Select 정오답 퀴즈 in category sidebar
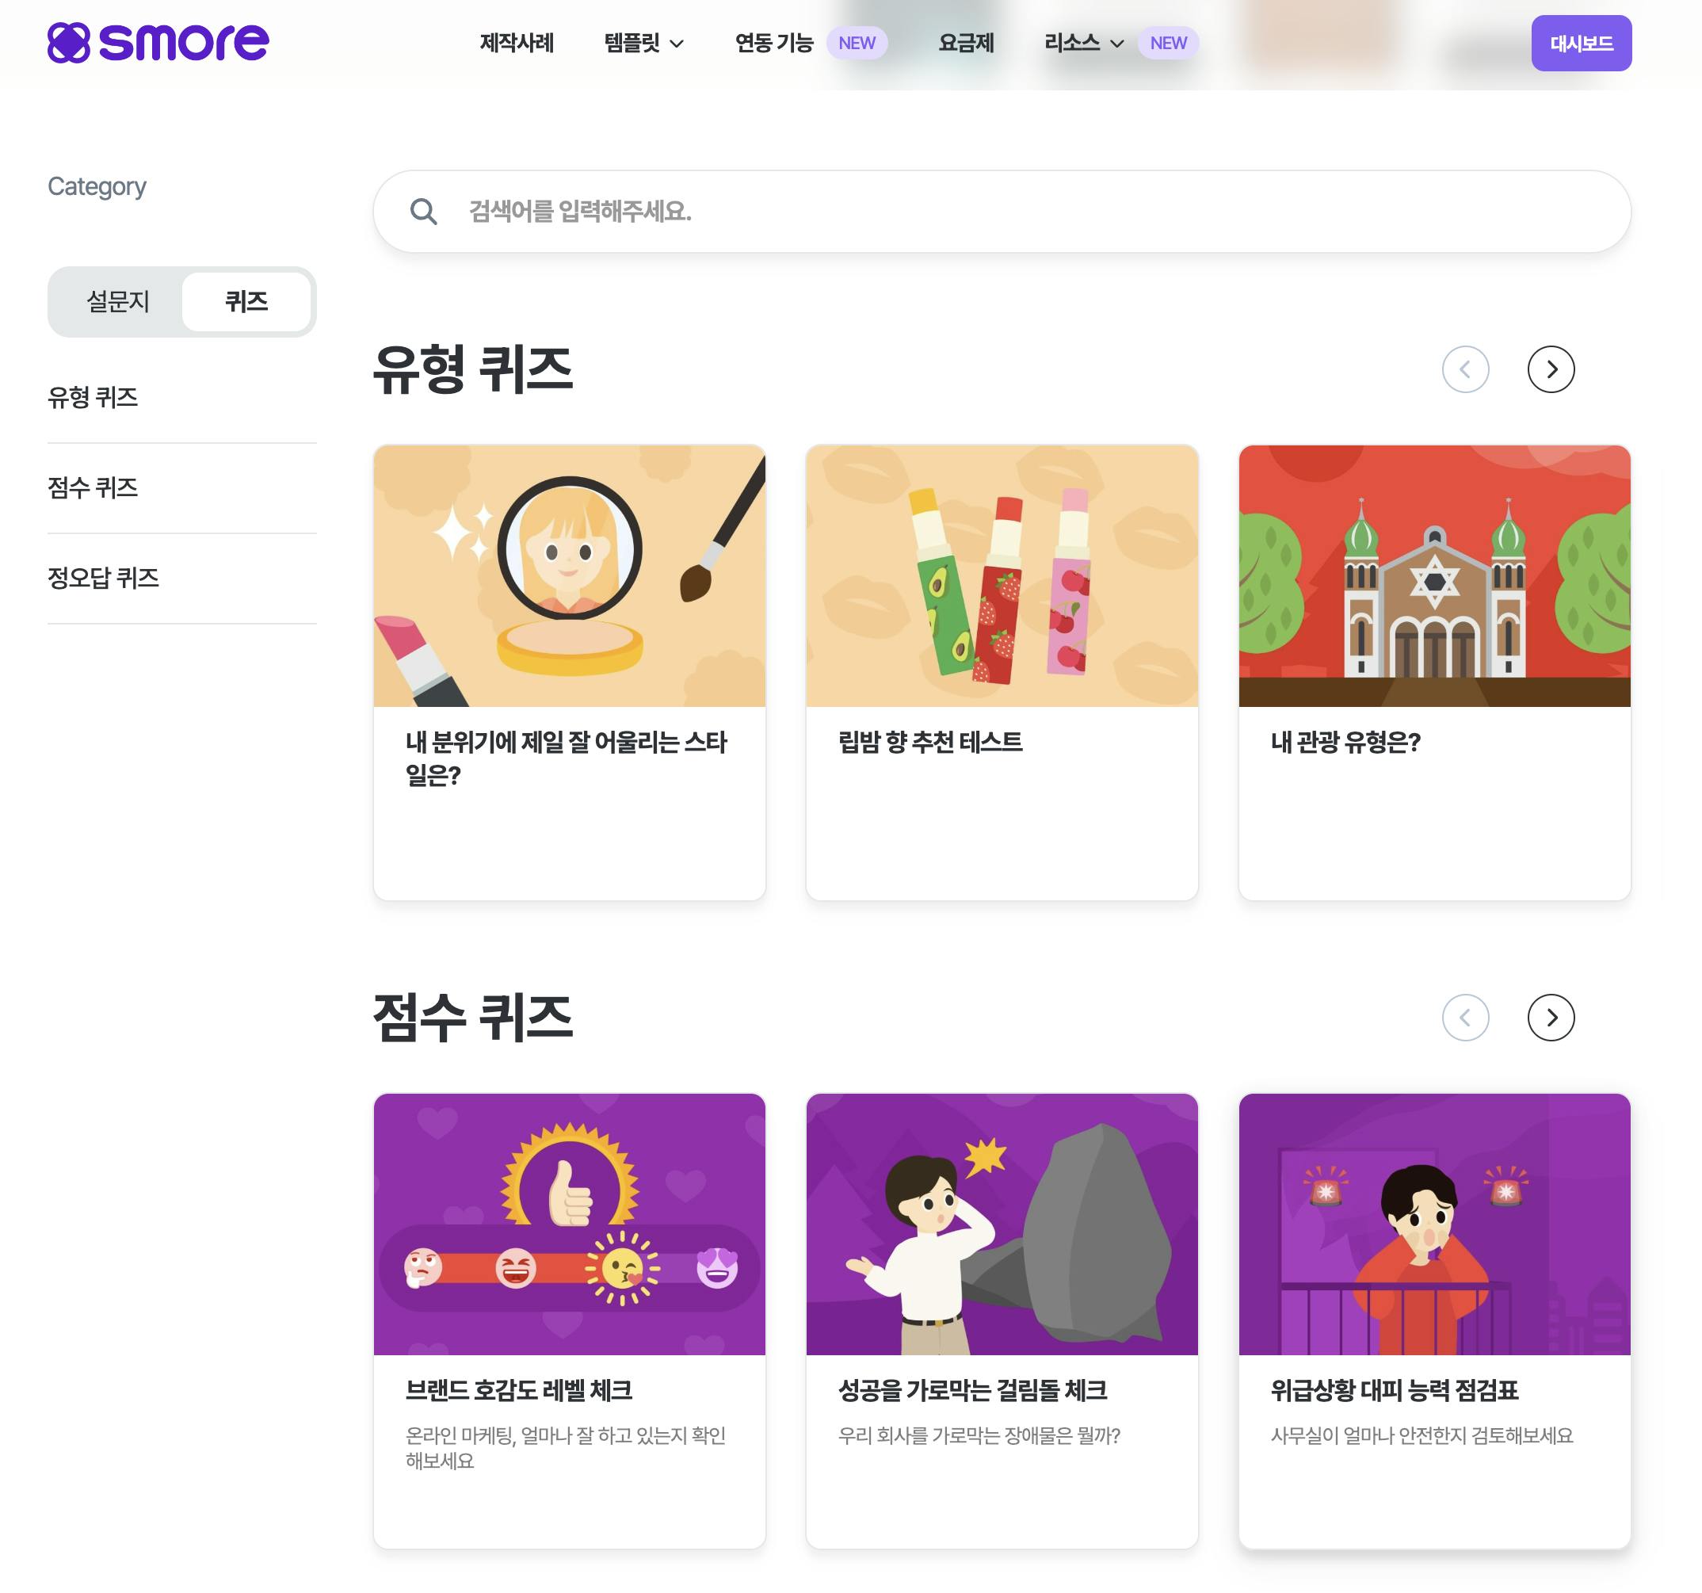The height and width of the screenshot is (1593, 1702). tap(103, 578)
